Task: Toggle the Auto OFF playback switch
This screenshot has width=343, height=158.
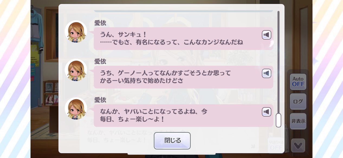Action: coord(298,82)
